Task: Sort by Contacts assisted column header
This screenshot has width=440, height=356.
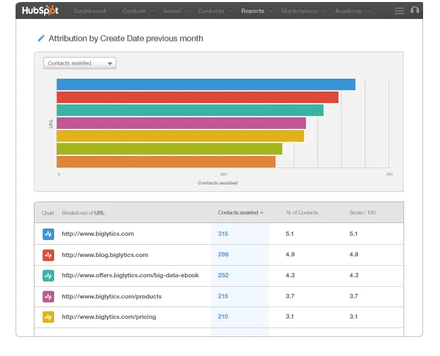Action: click(x=240, y=213)
